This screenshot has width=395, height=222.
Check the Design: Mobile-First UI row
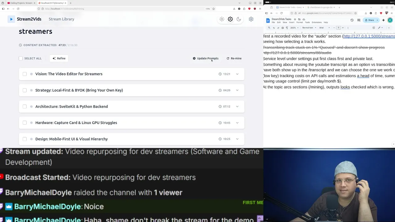[x=25, y=139]
